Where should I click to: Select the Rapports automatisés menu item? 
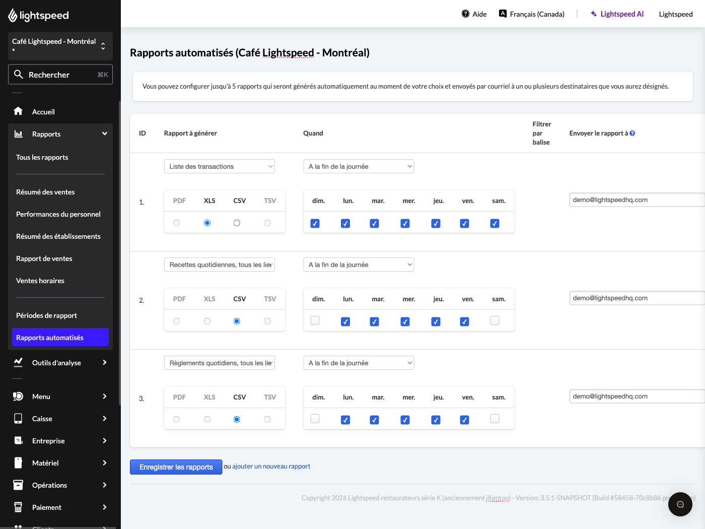coord(60,338)
